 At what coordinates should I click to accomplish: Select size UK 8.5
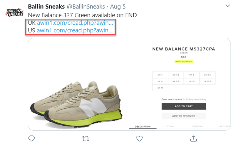[208, 75]
